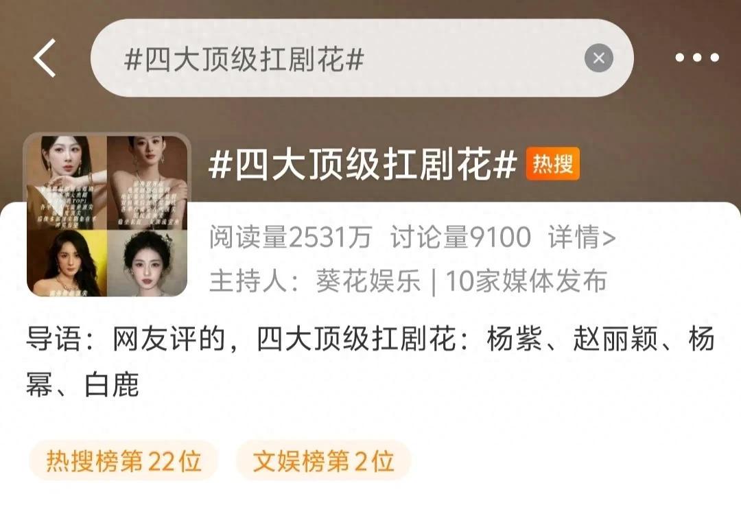Open the 详情> details link
Screen dimensions: 741x516
pyautogui.click(x=582, y=237)
